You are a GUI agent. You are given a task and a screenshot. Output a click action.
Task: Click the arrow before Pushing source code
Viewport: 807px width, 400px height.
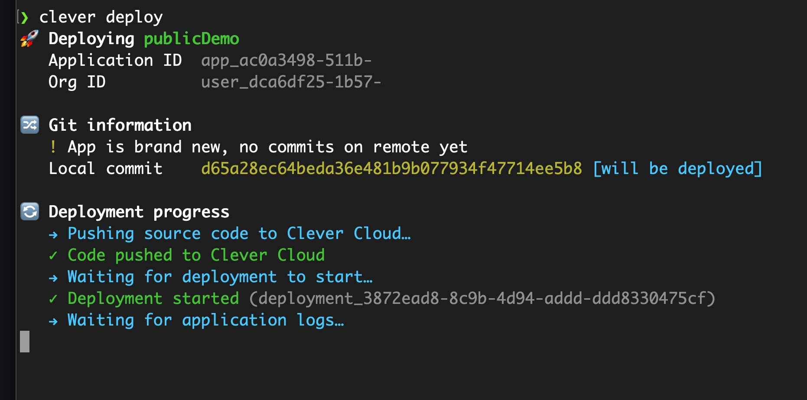click(x=53, y=235)
